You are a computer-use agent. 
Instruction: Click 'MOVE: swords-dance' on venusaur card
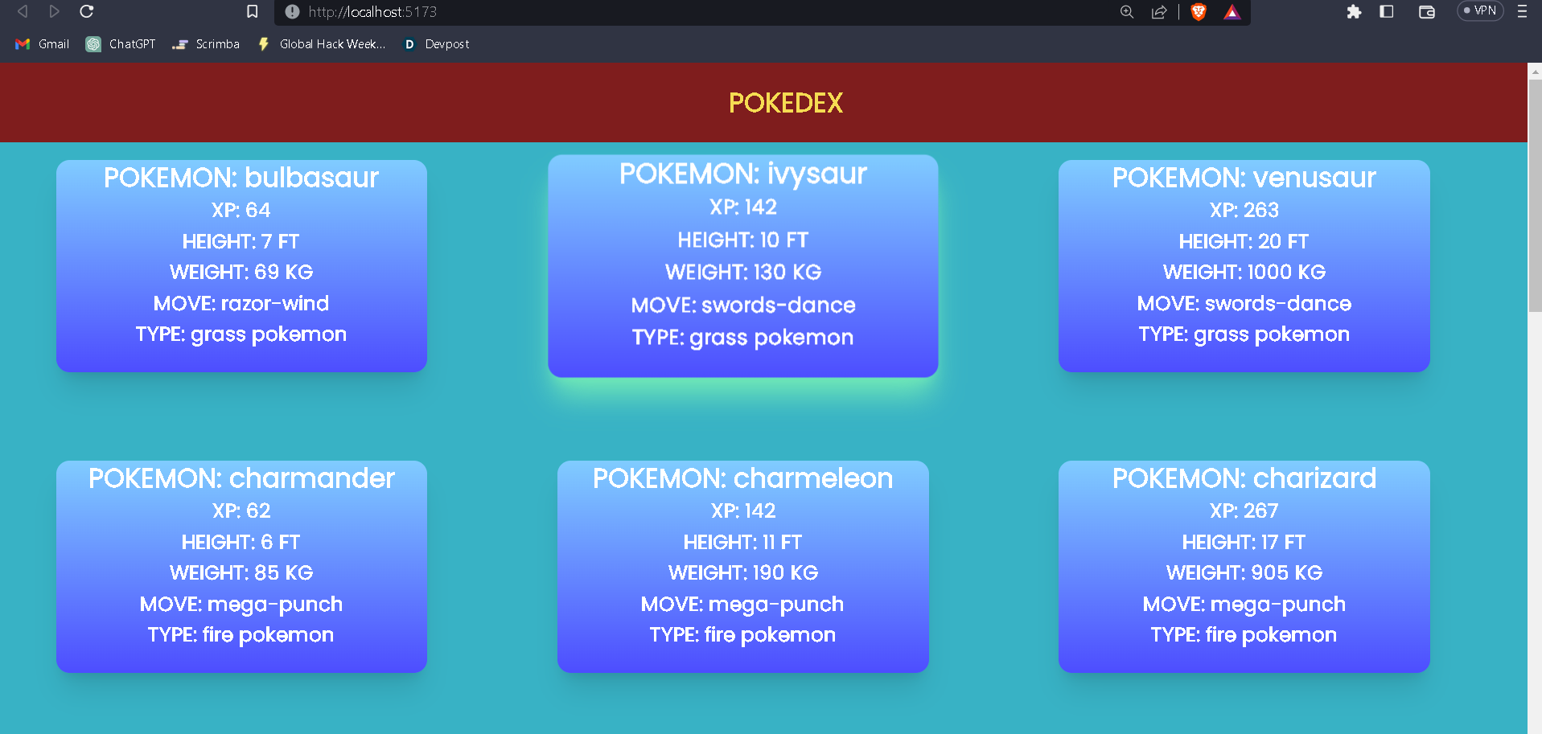coord(1244,303)
